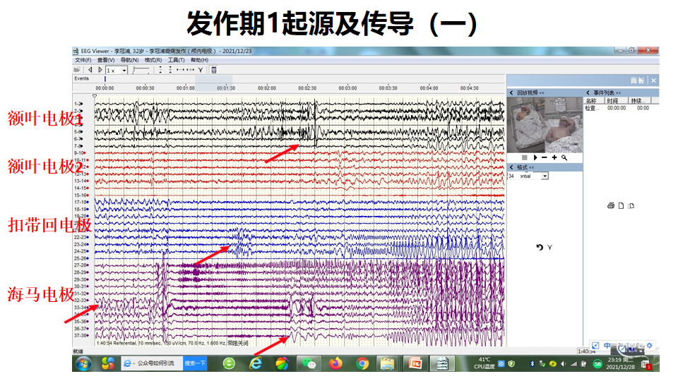Click the patient video thumbnail

(545, 124)
